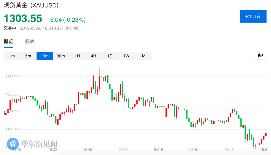Click the change value -3.04 (-0.23%)
This screenshot has height=155, width=271.
click(67, 20)
